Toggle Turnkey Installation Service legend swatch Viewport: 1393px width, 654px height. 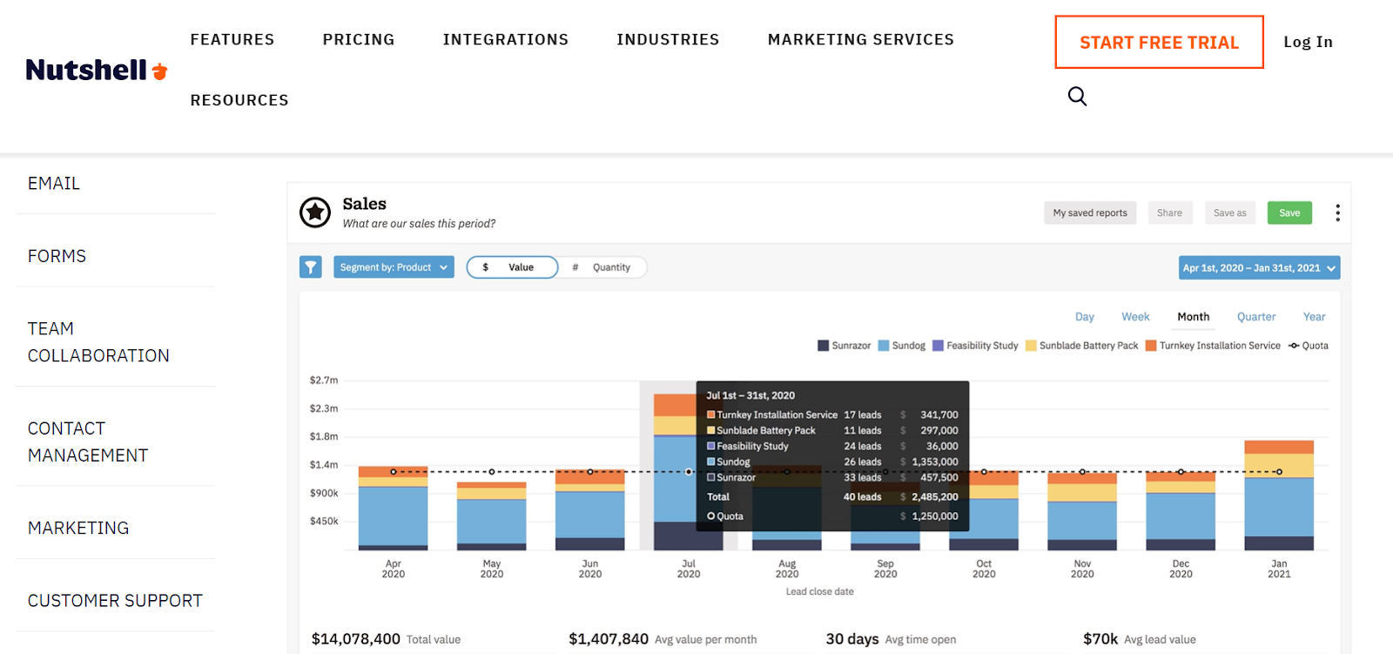tap(1151, 346)
